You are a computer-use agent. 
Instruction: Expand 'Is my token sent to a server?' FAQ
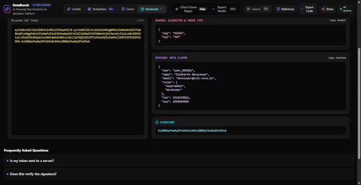178,161
